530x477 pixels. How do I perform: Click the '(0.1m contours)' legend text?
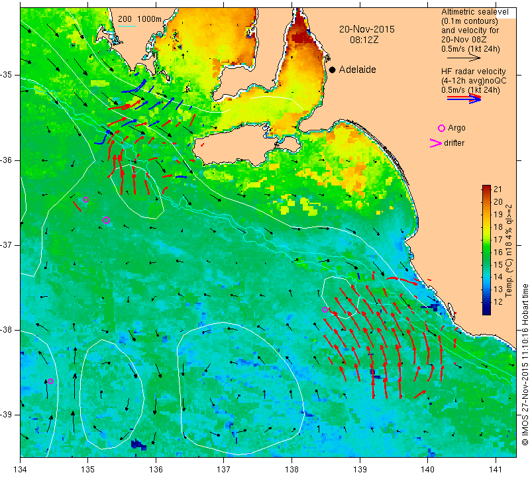(470, 21)
